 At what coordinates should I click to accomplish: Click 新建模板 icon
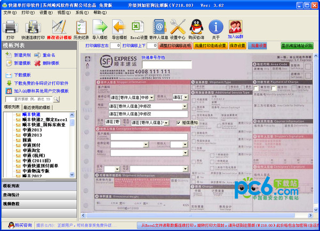point(9,63)
